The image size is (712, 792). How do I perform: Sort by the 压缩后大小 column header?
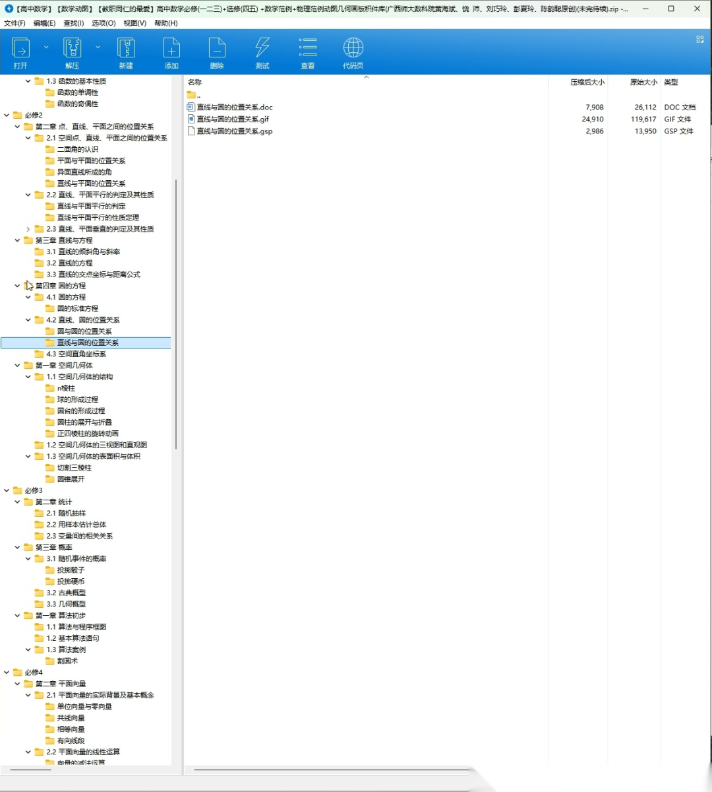coord(587,82)
